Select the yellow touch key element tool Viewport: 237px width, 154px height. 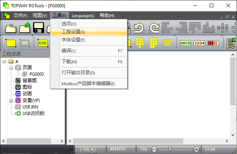coord(11,43)
